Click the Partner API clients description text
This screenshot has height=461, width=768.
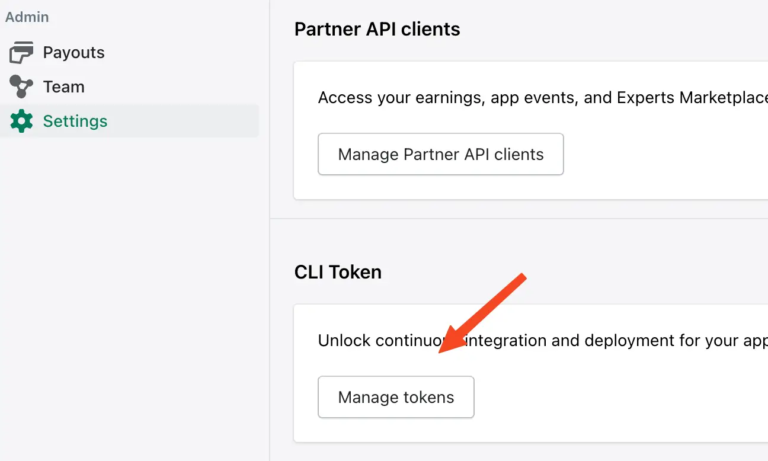point(533,97)
